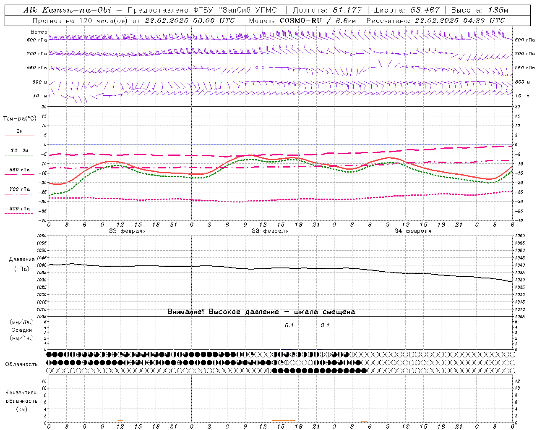Click the Высота: 135м entry
Screen dimensions: 537x430
(x=480, y=10)
